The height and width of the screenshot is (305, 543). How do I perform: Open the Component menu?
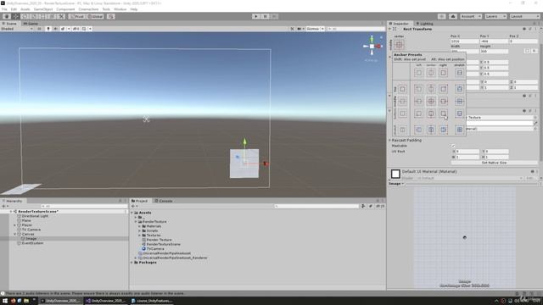(65, 9)
